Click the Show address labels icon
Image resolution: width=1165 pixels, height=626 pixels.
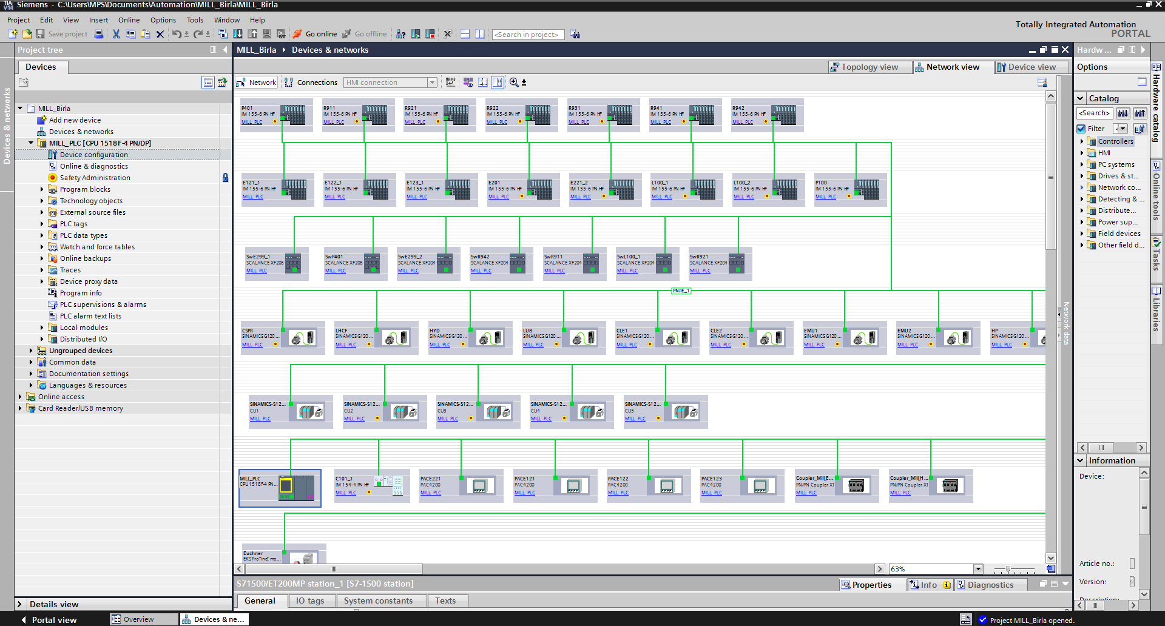point(468,82)
